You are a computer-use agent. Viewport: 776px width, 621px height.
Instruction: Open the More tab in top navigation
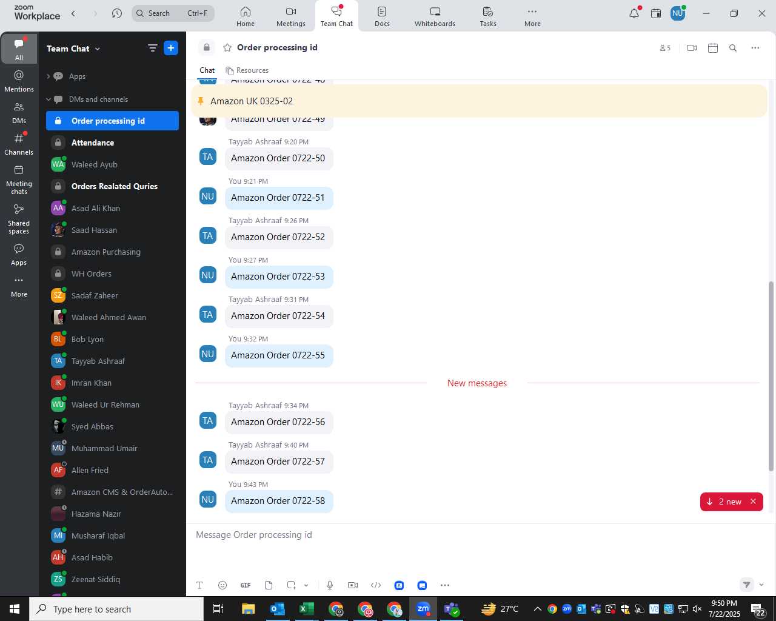click(532, 16)
